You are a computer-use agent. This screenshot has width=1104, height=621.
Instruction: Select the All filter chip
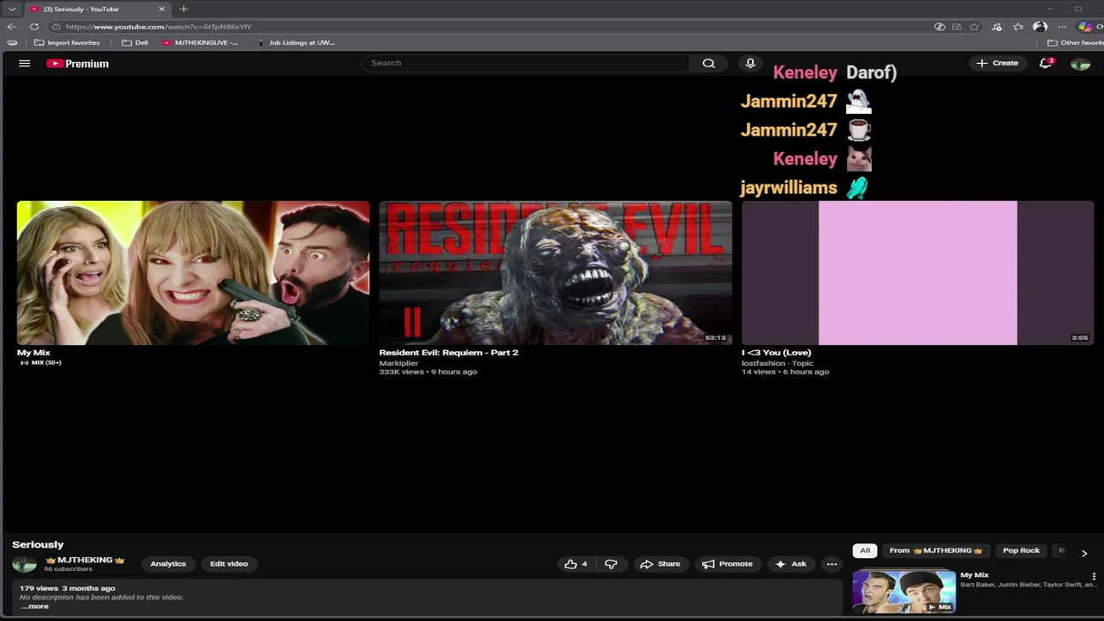point(865,550)
